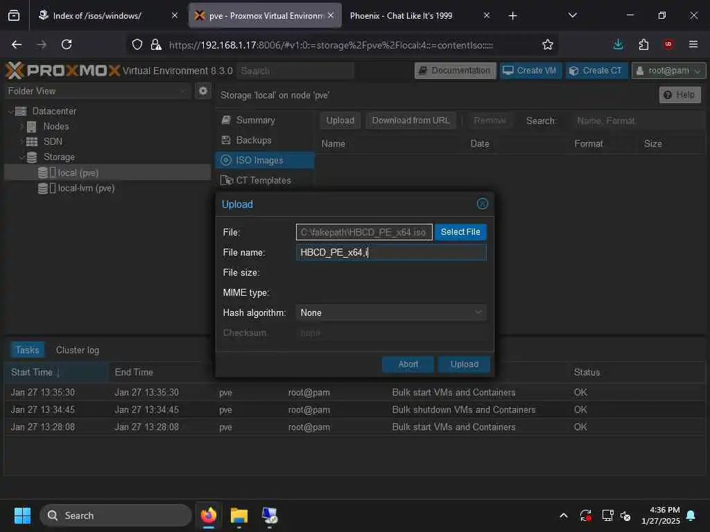Switch to the Index of /isos/windows/ browser tab
The image size is (710, 532).
coord(109,15)
